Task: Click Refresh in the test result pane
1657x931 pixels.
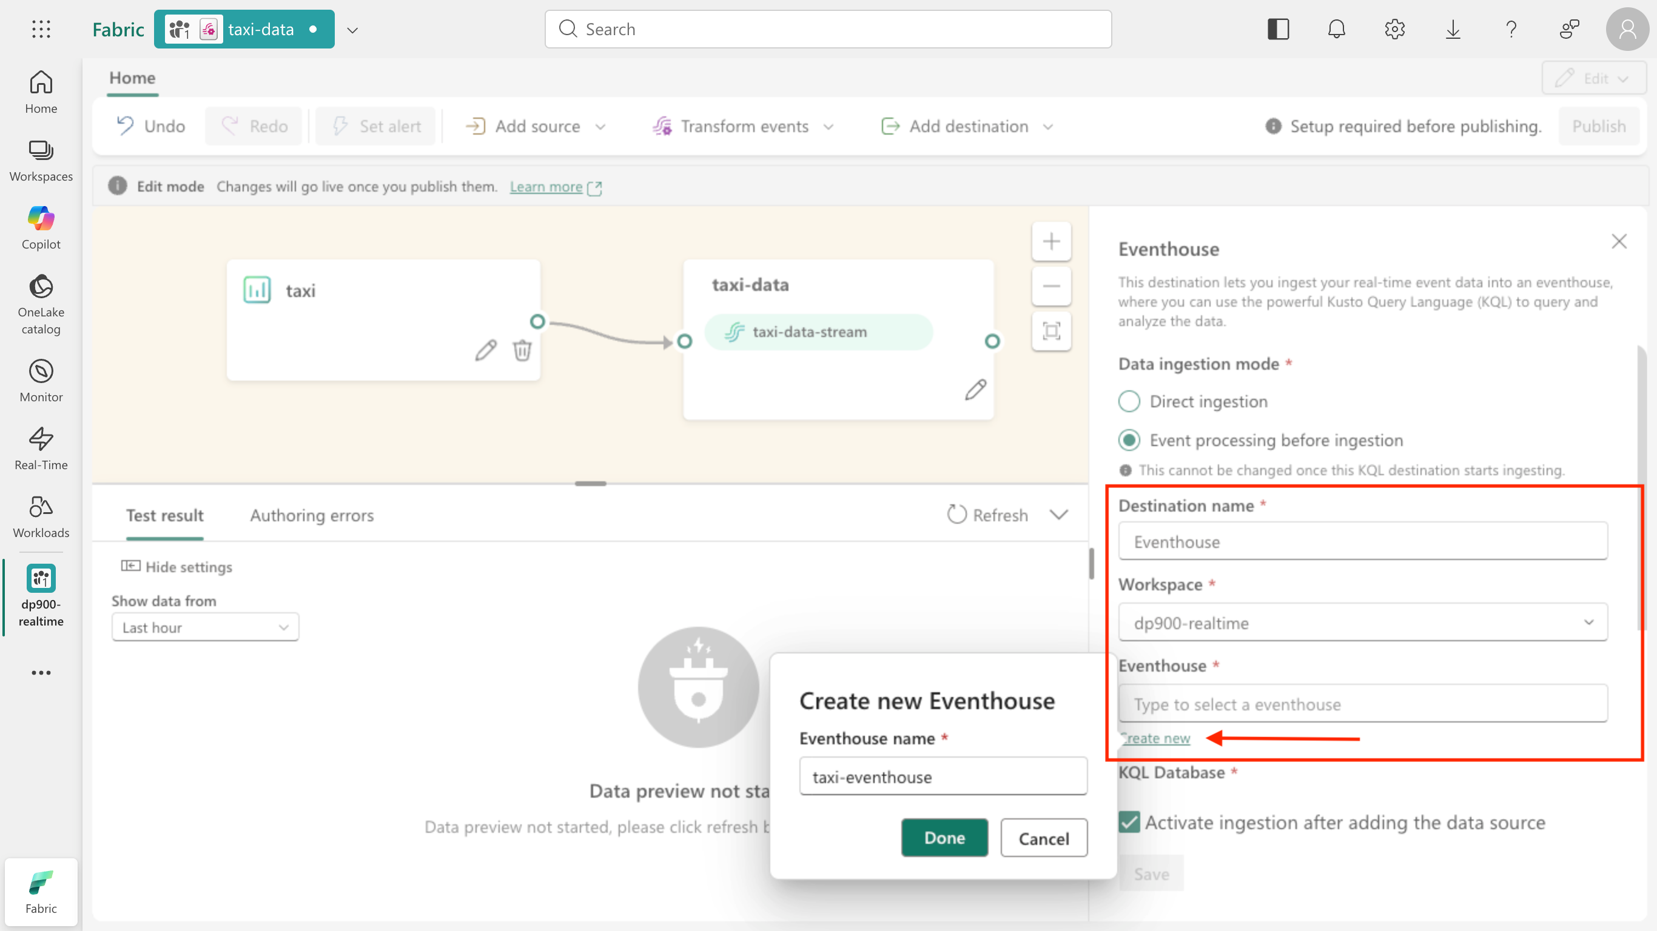Action: (x=987, y=515)
